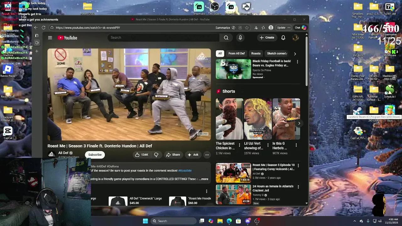Add this page to favorites star
This screenshot has height=226, width=402.
click(x=247, y=28)
